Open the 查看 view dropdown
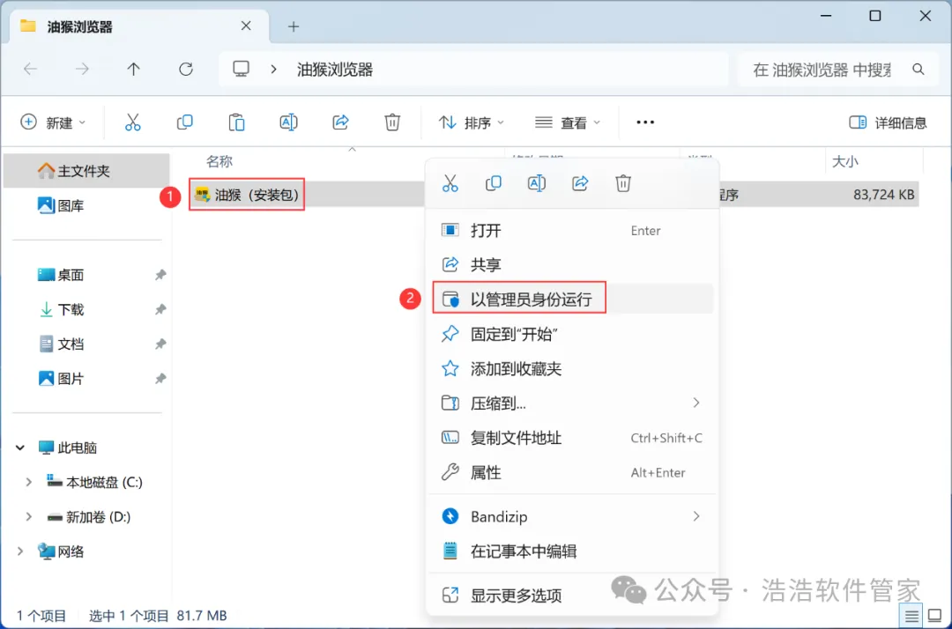 tap(568, 122)
